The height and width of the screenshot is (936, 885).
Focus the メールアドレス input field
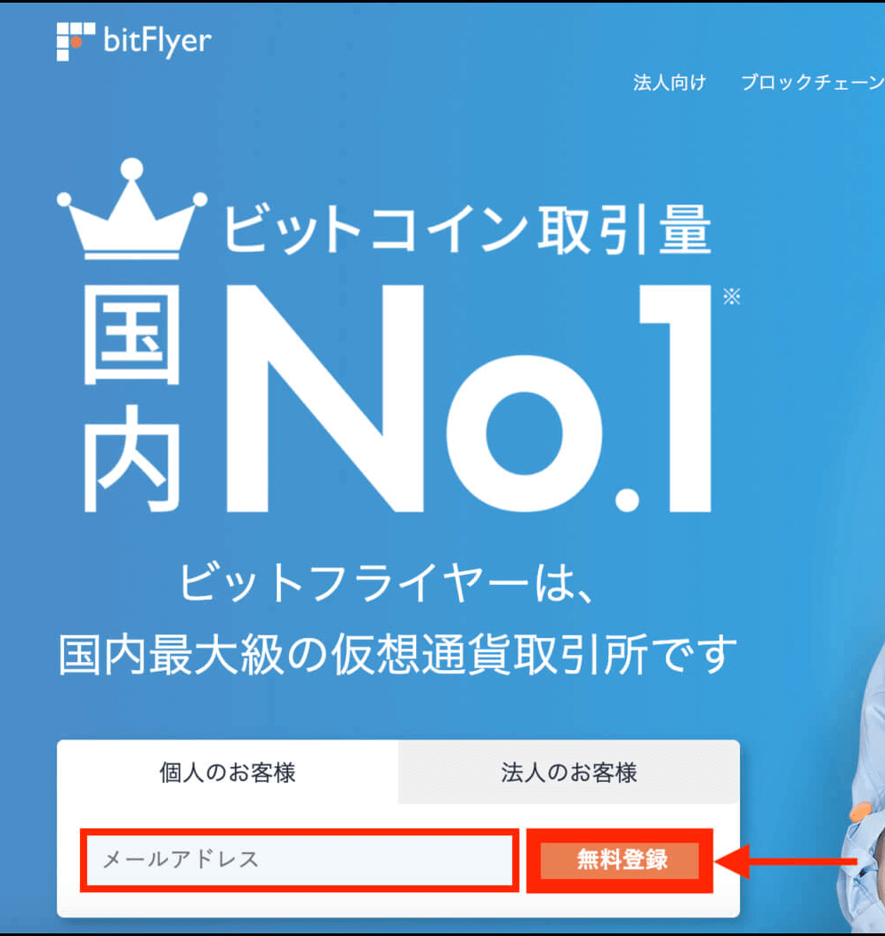(300, 860)
